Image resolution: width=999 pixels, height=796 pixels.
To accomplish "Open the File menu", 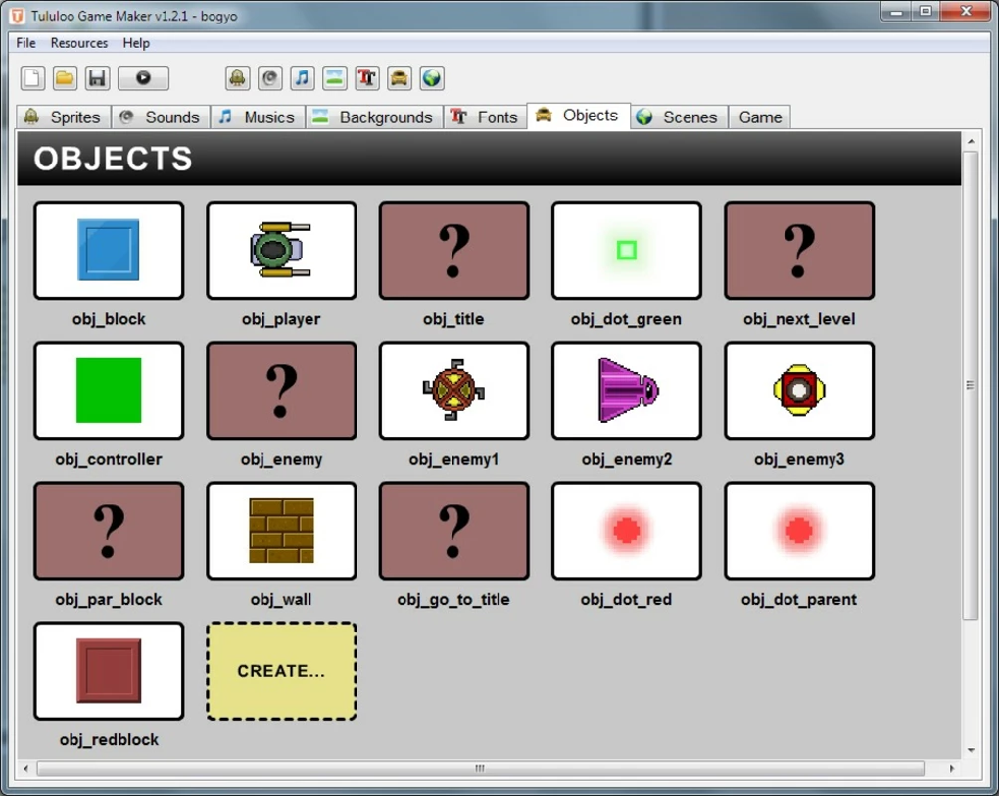I will [x=25, y=43].
